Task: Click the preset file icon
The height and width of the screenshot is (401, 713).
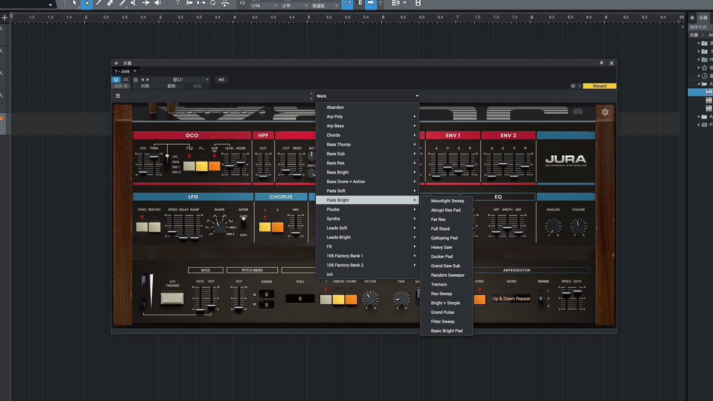Action: click(136, 80)
